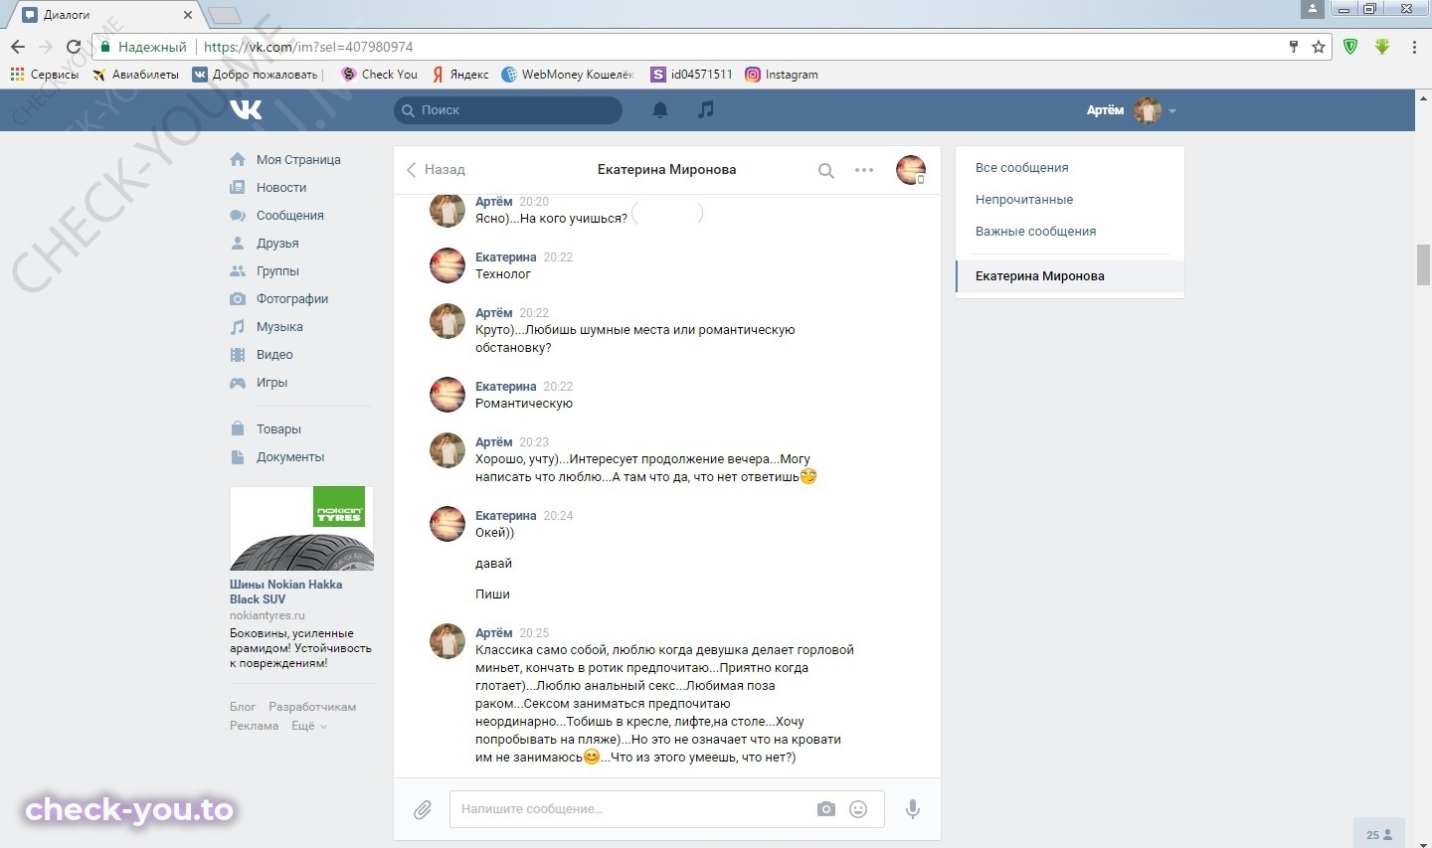Go to Моя Страница

[298, 160]
